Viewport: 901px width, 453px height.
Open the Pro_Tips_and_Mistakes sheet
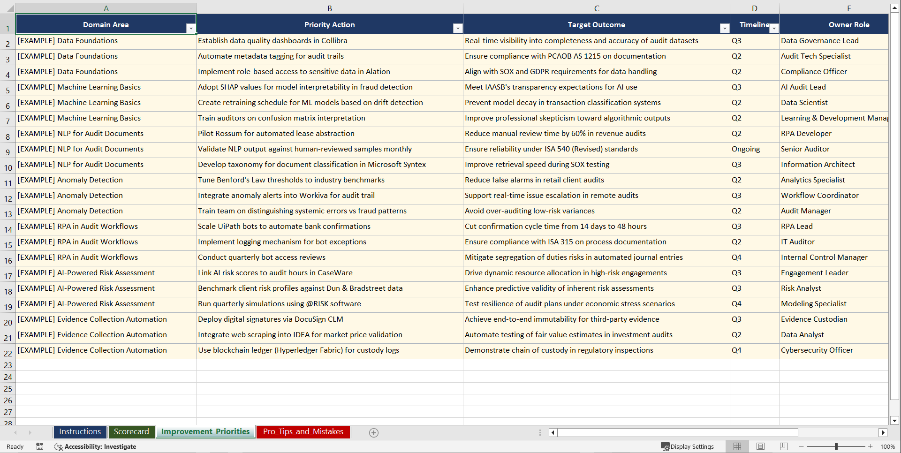(x=303, y=432)
